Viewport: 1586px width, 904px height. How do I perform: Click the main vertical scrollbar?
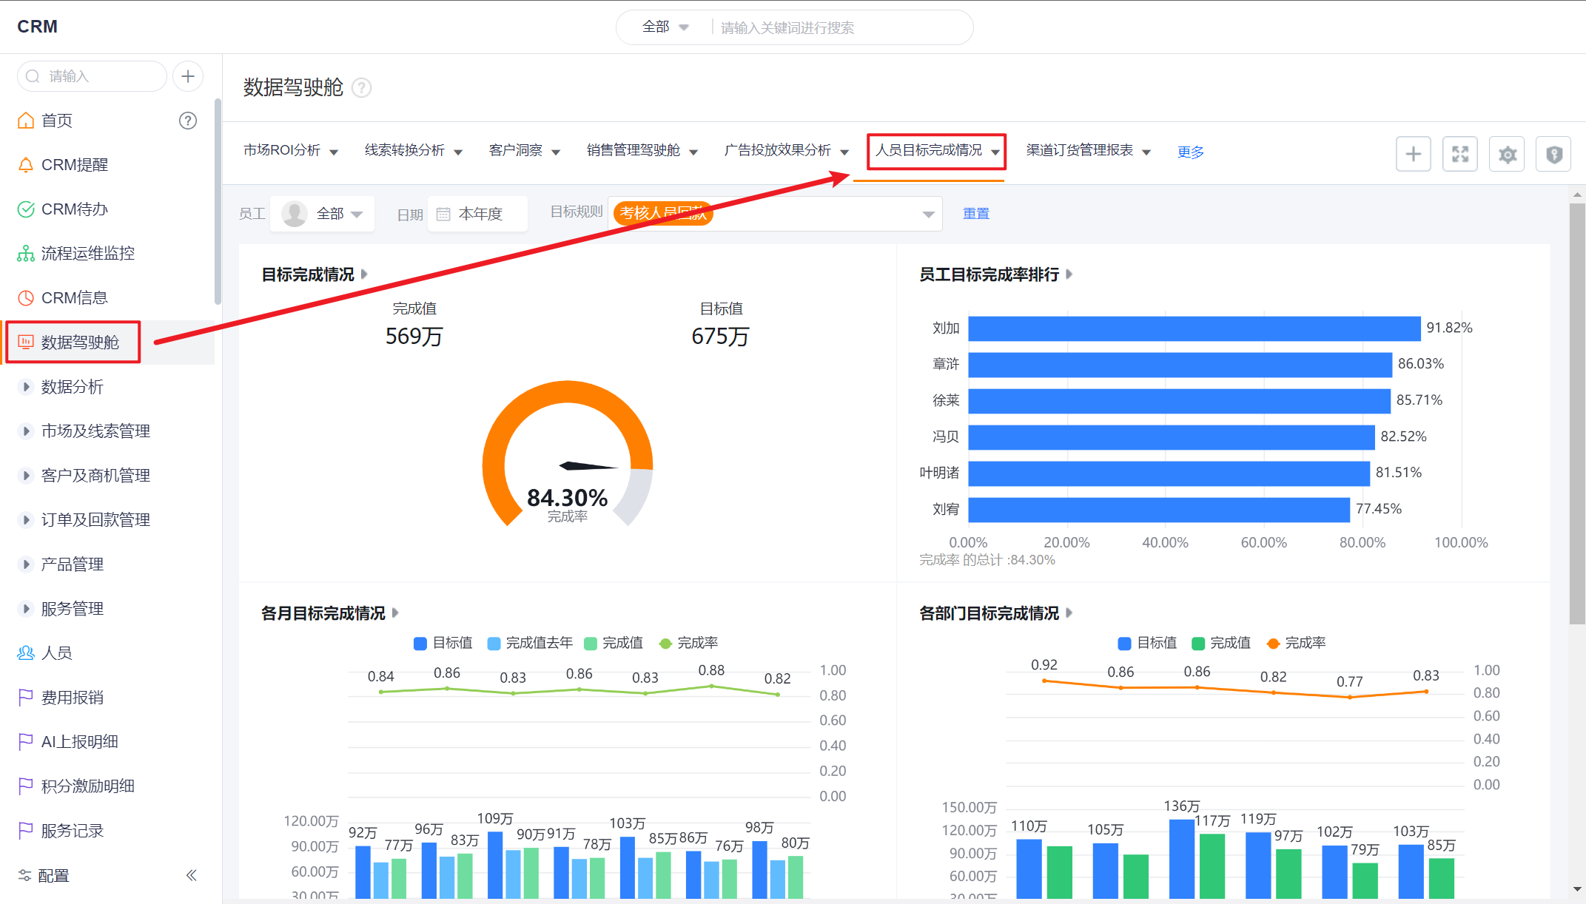pyautogui.click(x=1577, y=414)
